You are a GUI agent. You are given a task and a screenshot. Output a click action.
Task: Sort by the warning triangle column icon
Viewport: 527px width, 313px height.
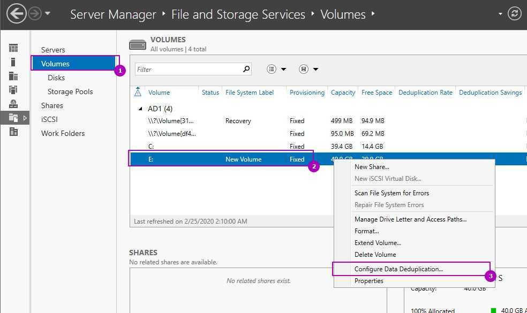(x=138, y=92)
